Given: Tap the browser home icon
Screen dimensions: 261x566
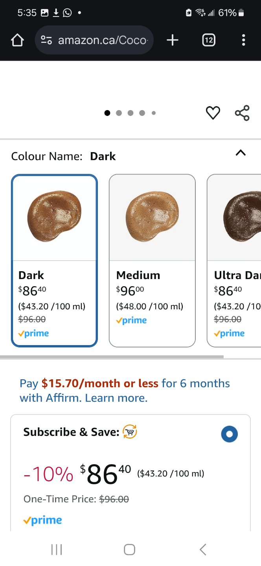Looking at the screenshot, I should (17, 40).
